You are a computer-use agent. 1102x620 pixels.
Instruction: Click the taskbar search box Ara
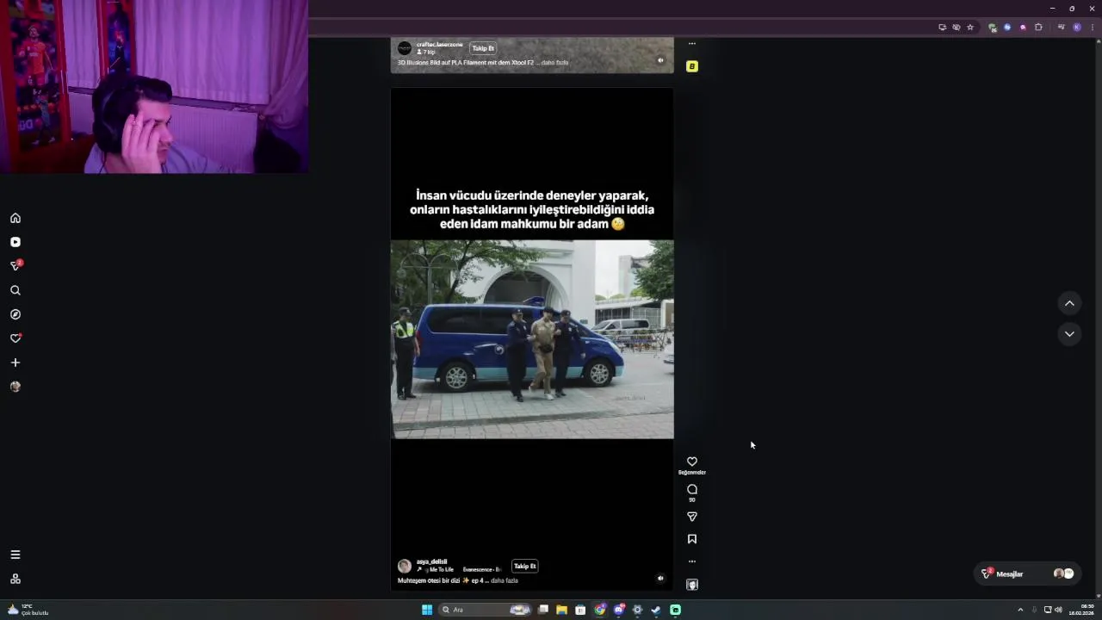coord(486,610)
